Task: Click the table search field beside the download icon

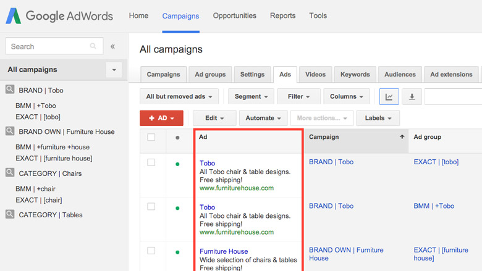Action: [x=453, y=97]
